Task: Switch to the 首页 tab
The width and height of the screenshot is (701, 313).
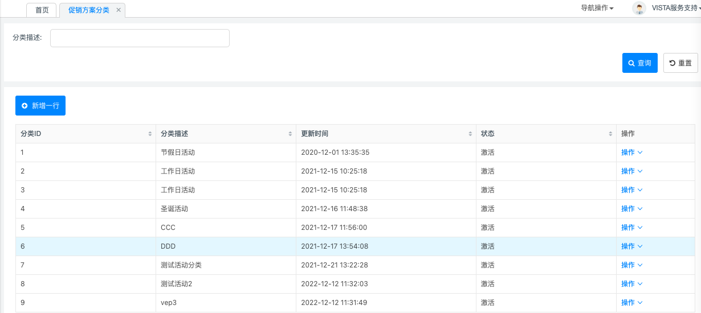Action: tap(42, 10)
